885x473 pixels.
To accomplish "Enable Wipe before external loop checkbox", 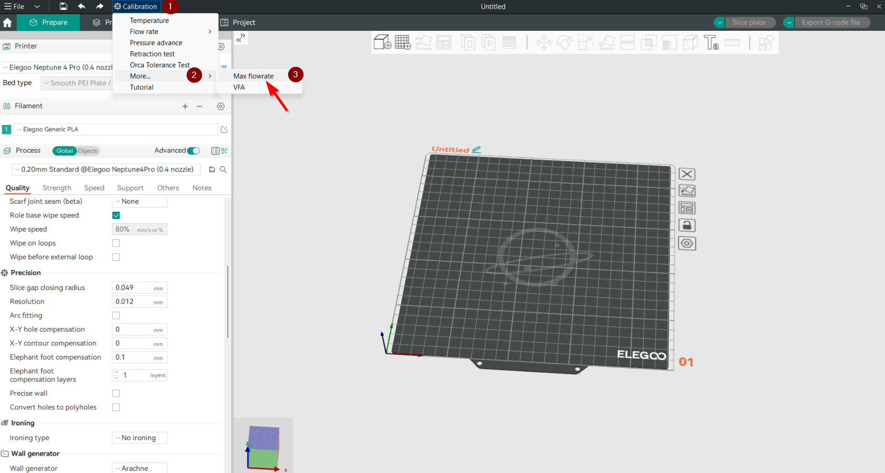I will click(x=116, y=257).
